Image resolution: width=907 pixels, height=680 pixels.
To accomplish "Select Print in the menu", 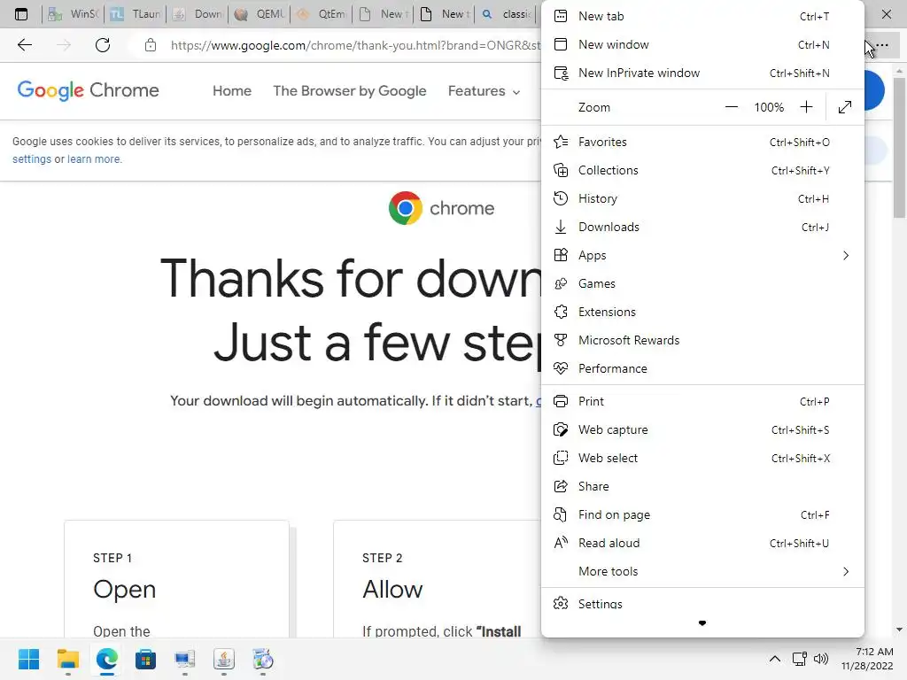I will 702,401.
